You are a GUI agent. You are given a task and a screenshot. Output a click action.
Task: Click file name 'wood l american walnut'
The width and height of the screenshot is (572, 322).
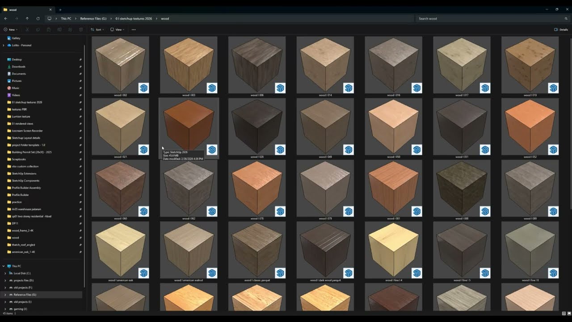[x=189, y=280]
